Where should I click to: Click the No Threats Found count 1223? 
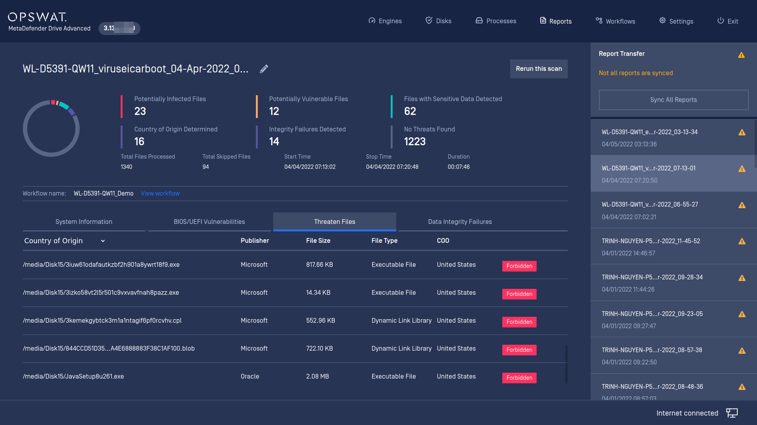click(x=415, y=142)
